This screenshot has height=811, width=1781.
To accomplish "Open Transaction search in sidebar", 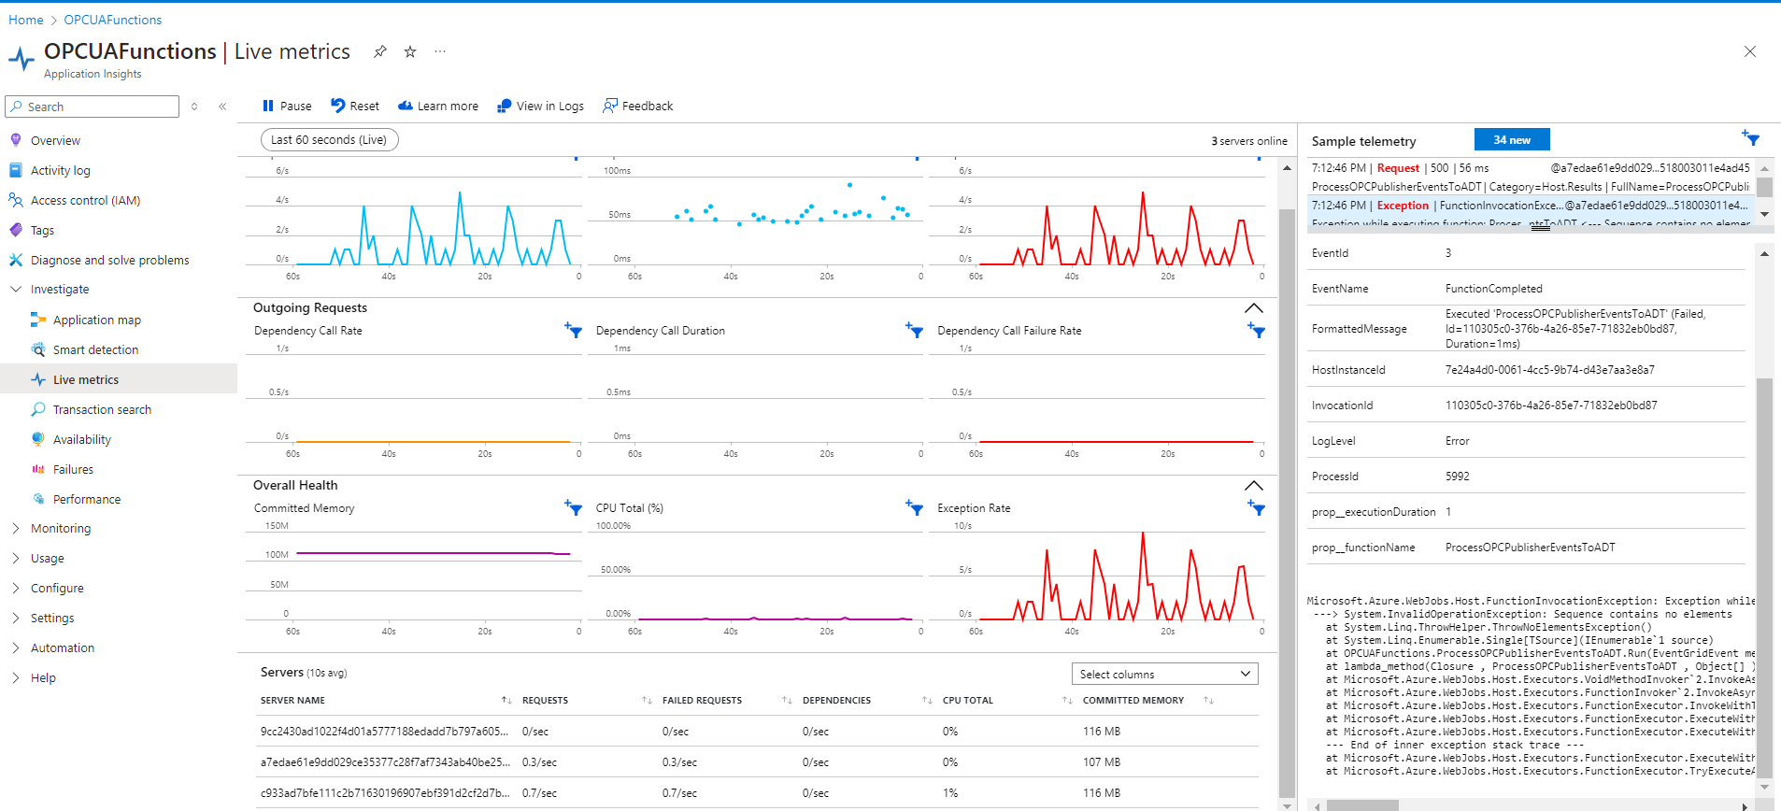I will (102, 409).
